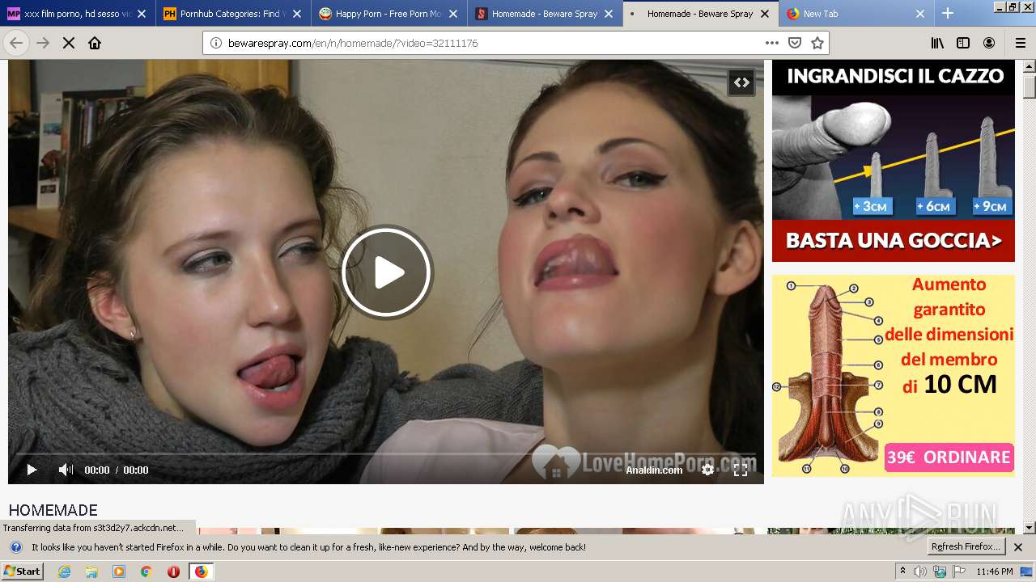This screenshot has height=582, width=1036.
Task: Go back to the previous page
Action: [16, 43]
